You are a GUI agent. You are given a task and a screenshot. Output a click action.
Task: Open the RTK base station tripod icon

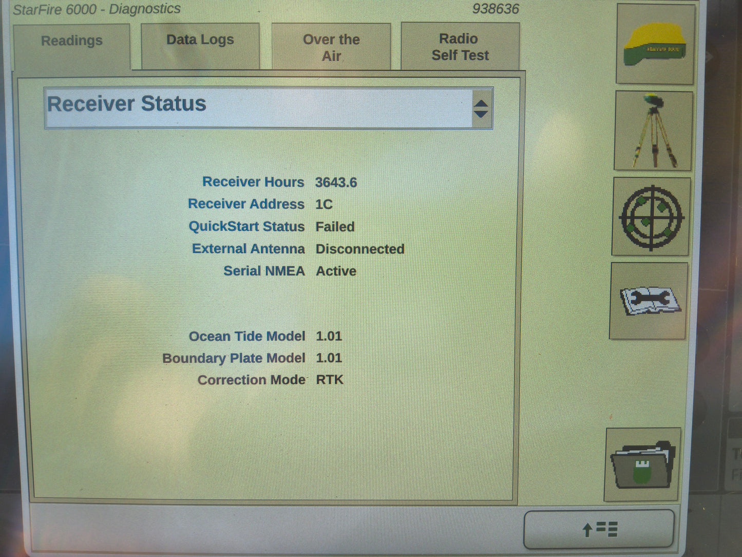[x=653, y=129]
